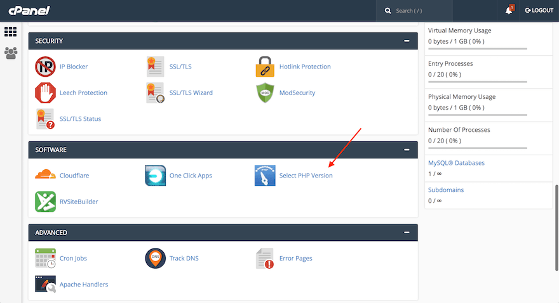Click the Virtual Memory Usage progress bar

477,49
